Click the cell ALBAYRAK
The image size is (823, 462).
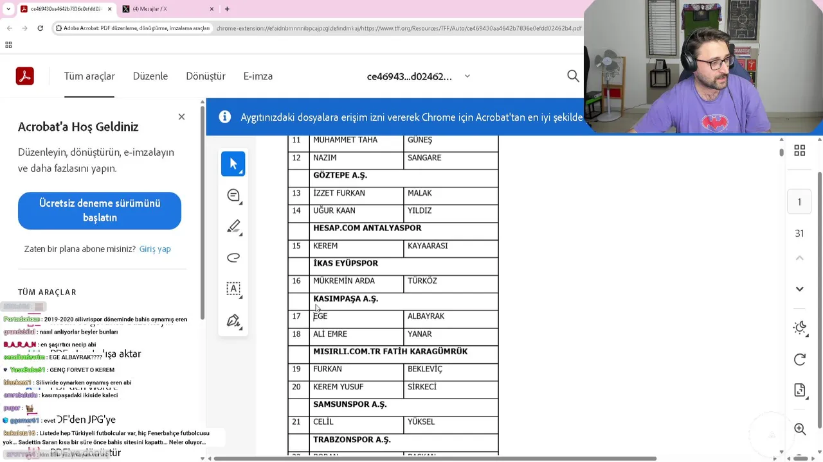(426, 316)
